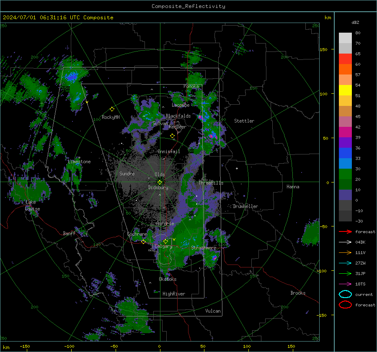Click the magenta 18TS arrow legend icon

pyautogui.click(x=345, y=284)
